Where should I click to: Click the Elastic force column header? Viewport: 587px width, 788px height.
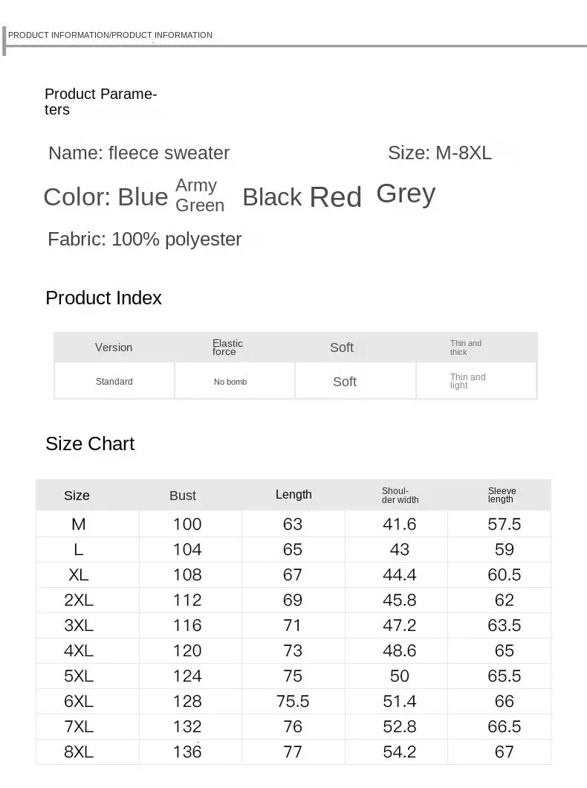[228, 347]
